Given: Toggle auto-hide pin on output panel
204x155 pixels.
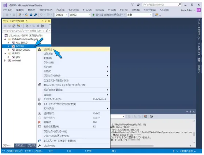Looking at the screenshot, I should (190, 112).
